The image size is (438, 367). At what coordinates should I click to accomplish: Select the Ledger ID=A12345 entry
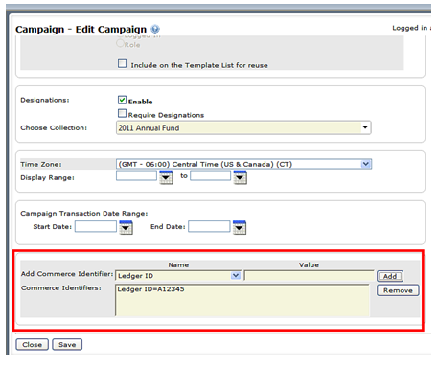tap(150, 289)
